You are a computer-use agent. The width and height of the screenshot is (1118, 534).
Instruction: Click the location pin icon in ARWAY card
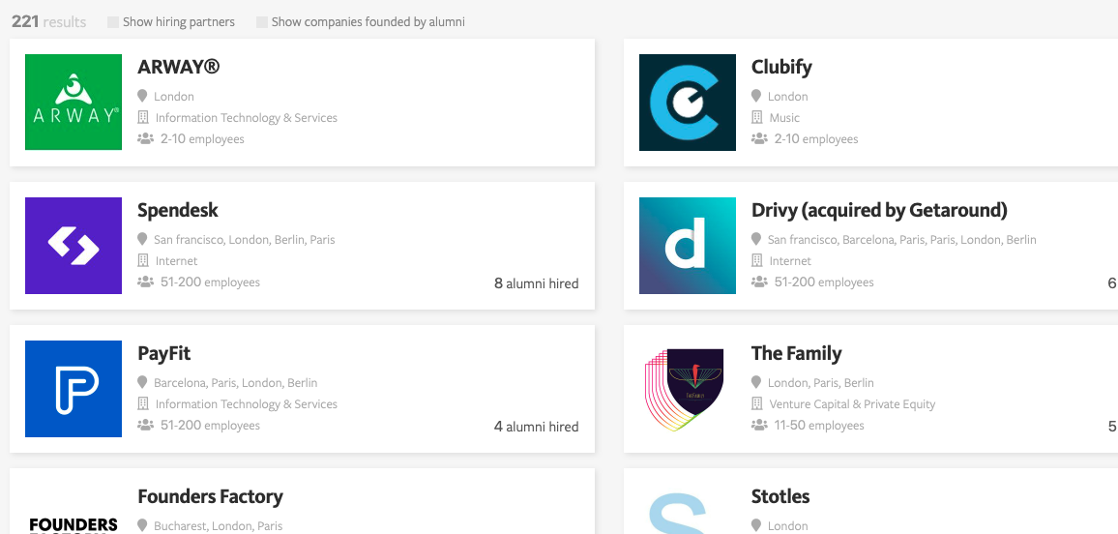[x=142, y=96]
